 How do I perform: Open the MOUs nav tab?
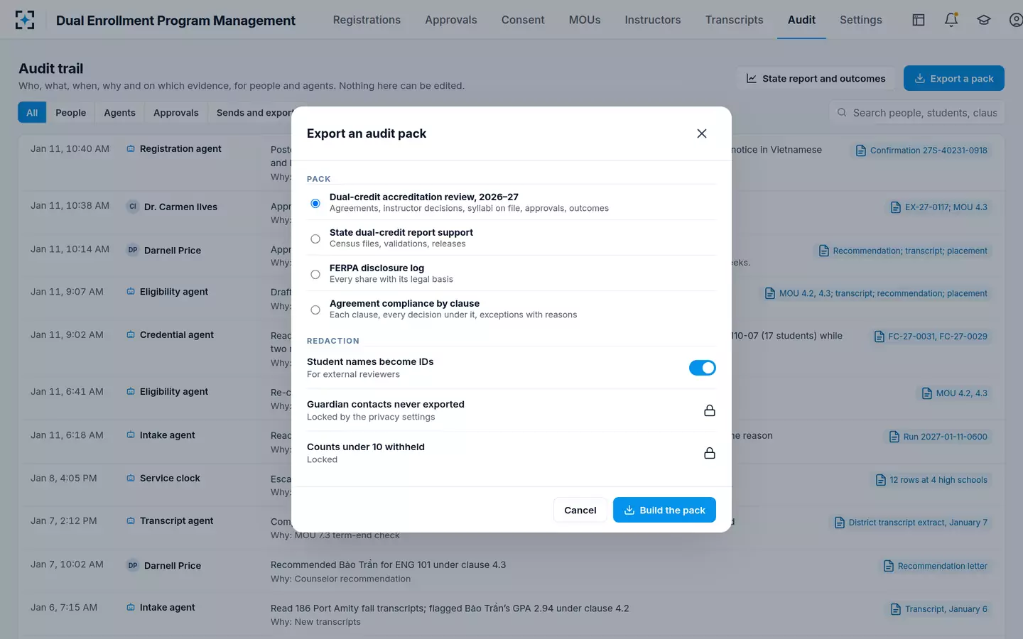click(x=585, y=20)
